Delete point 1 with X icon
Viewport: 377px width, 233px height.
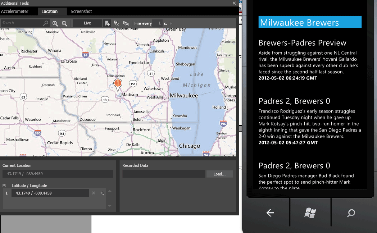94,193
